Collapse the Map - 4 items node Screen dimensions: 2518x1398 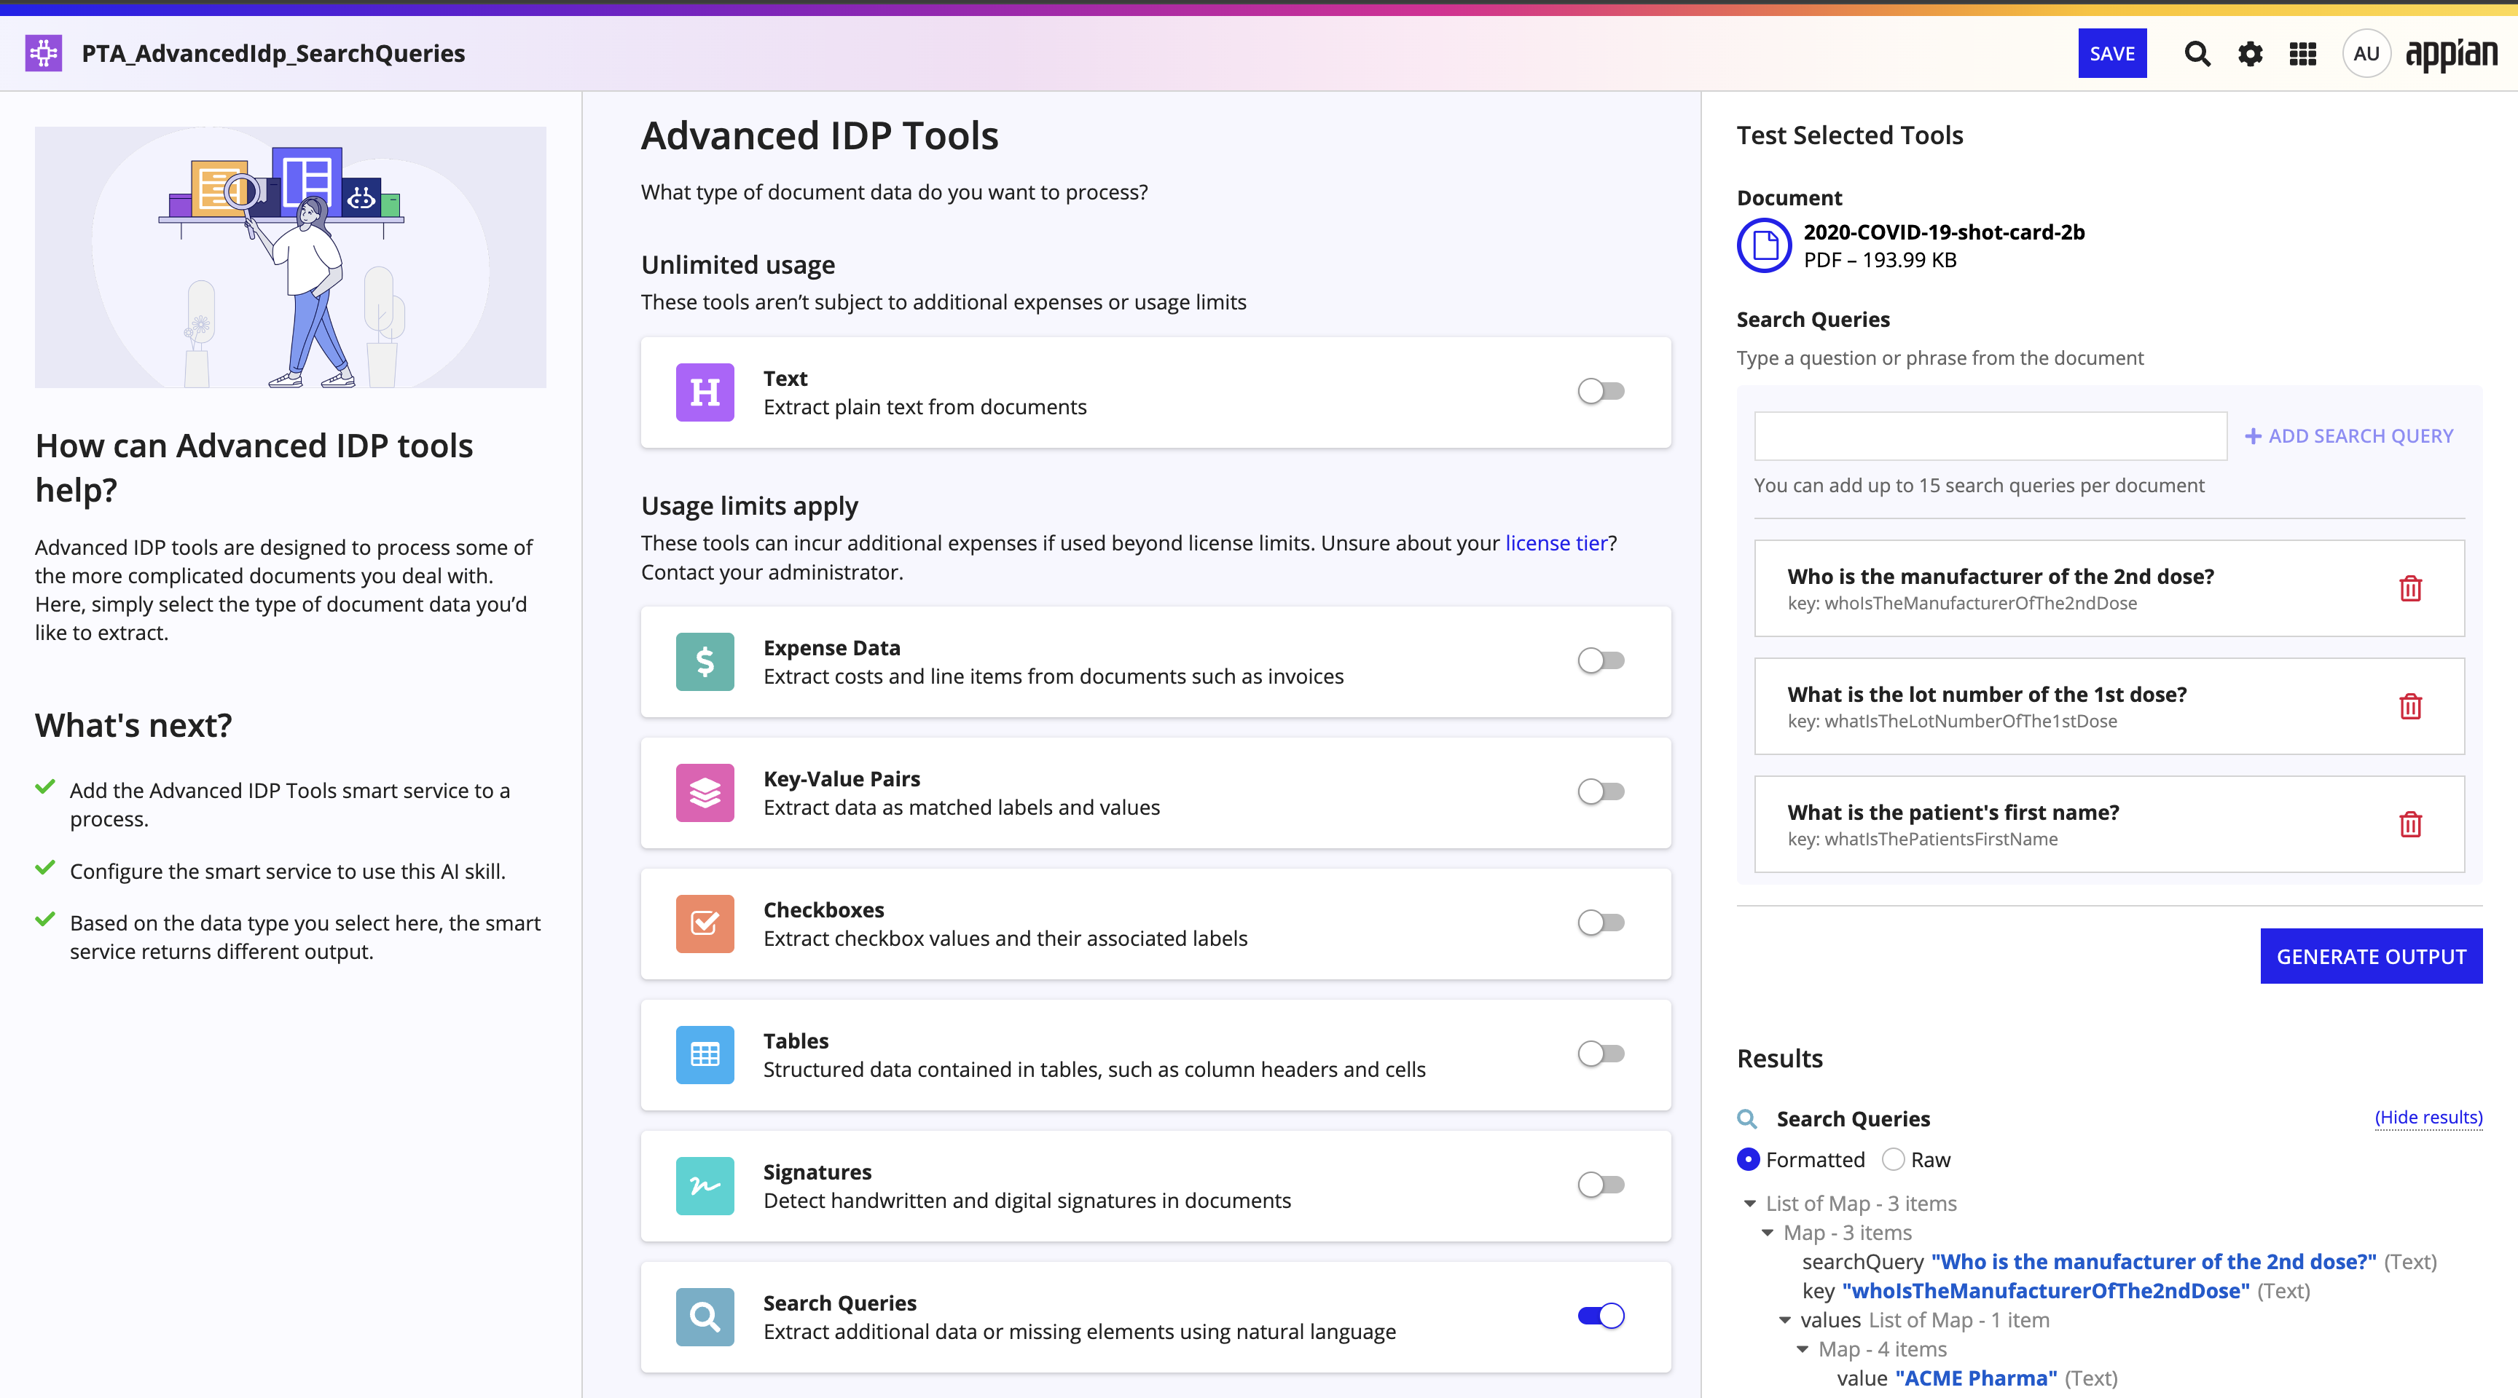(1803, 1349)
